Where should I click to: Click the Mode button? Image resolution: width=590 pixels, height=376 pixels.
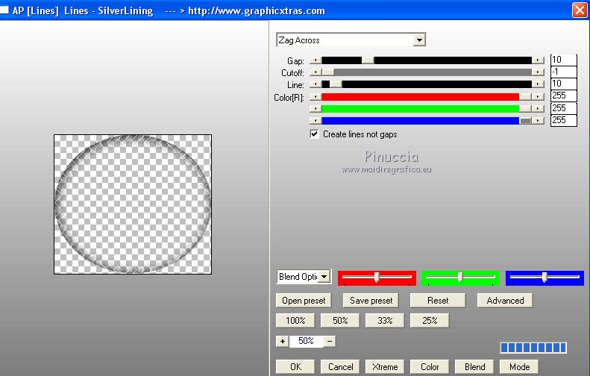[x=519, y=366]
